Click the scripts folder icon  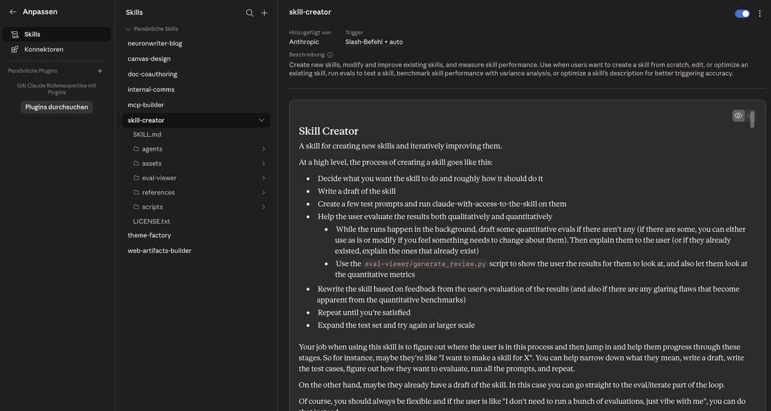point(136,207)
